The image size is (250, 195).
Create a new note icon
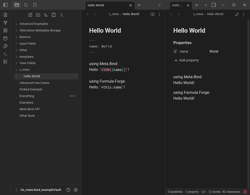pyautogui.click(x=30, y=15)
